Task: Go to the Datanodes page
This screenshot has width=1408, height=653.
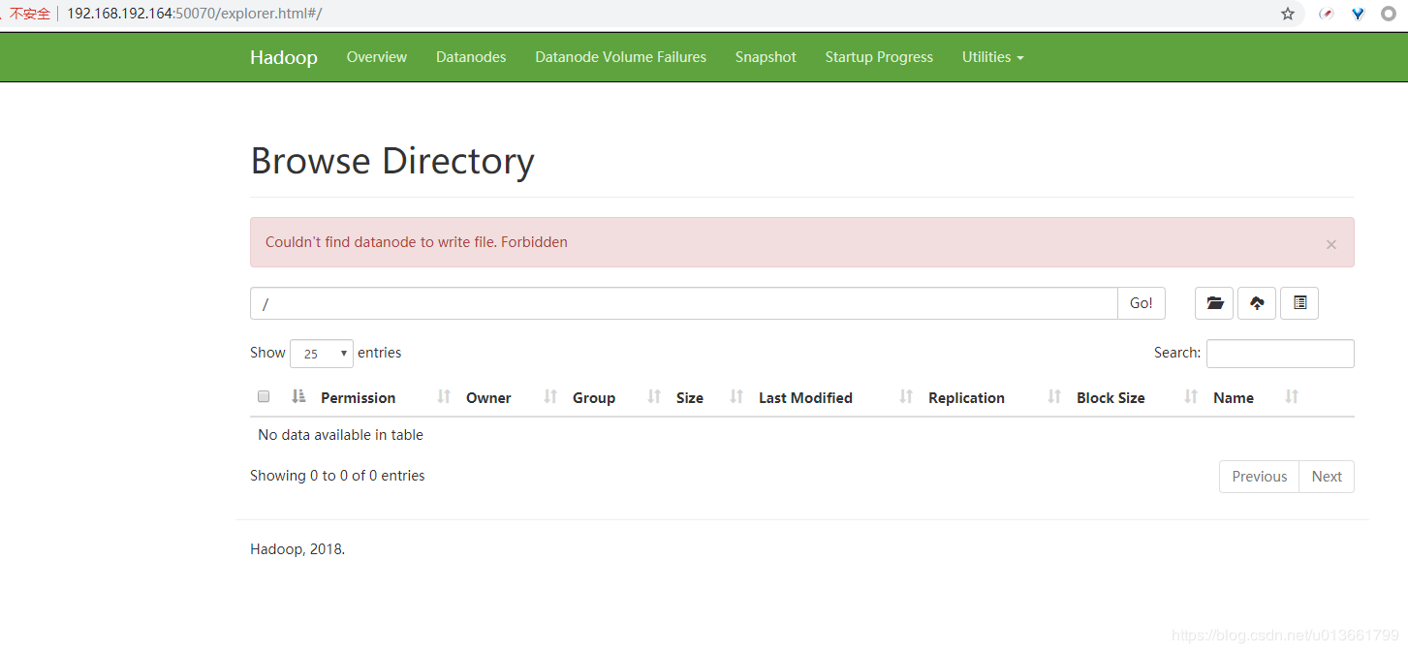Action: coord(471,57)
